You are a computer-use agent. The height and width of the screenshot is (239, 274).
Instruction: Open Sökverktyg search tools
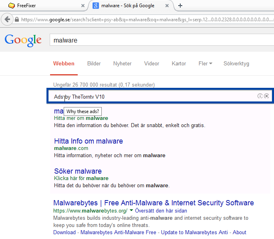(x=236, y=63)
